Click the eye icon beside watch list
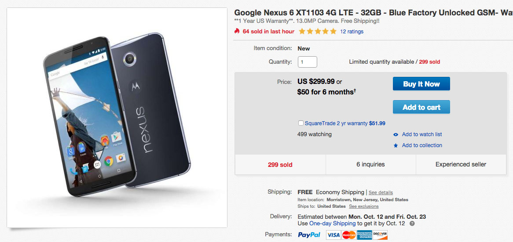The image size is (513, 242). click(396, 134)
